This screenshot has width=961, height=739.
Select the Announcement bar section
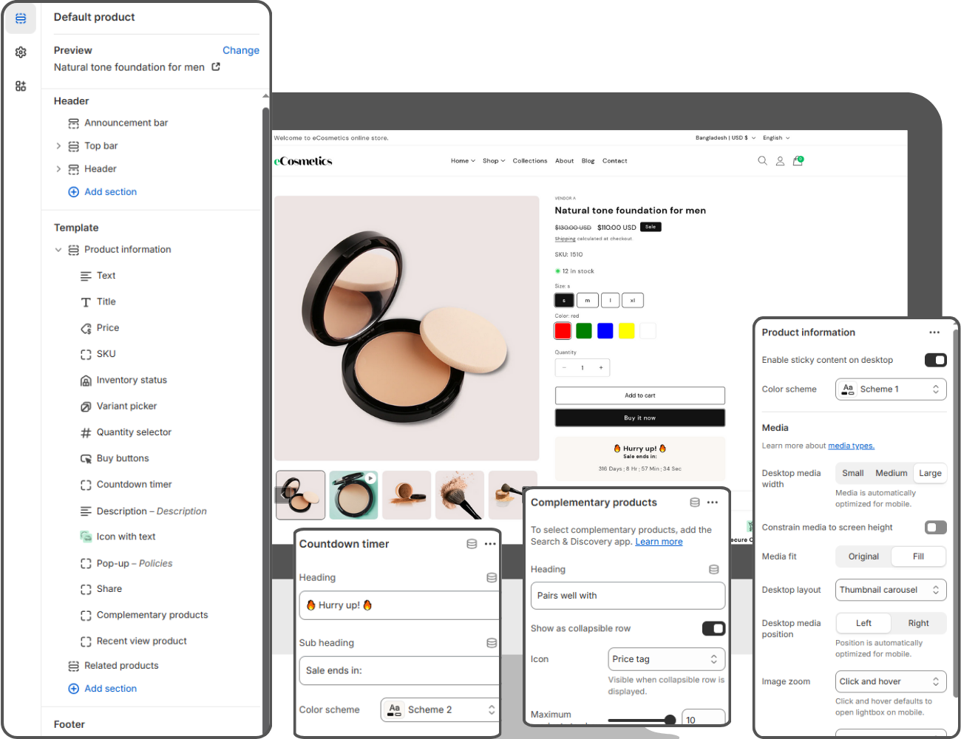[x=126, y=123]
